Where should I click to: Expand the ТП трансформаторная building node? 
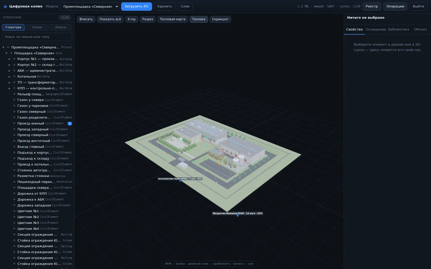(10, 82)
